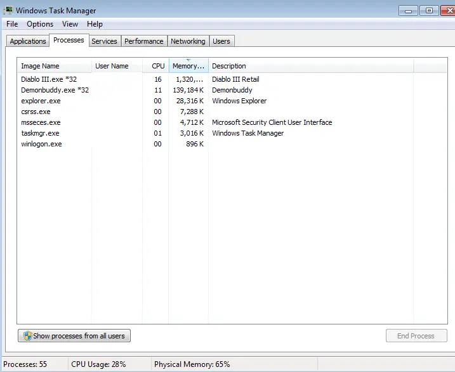This screenshot has width=455, height=372.
Task: Switch to the Users tab
Action: point(221,41)
